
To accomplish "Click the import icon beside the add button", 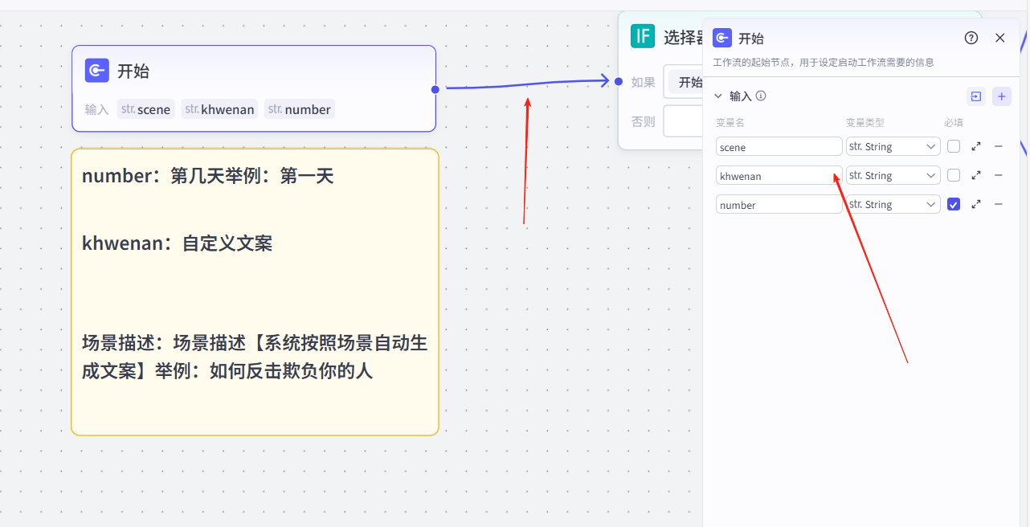I will click(x=975, y=96).
